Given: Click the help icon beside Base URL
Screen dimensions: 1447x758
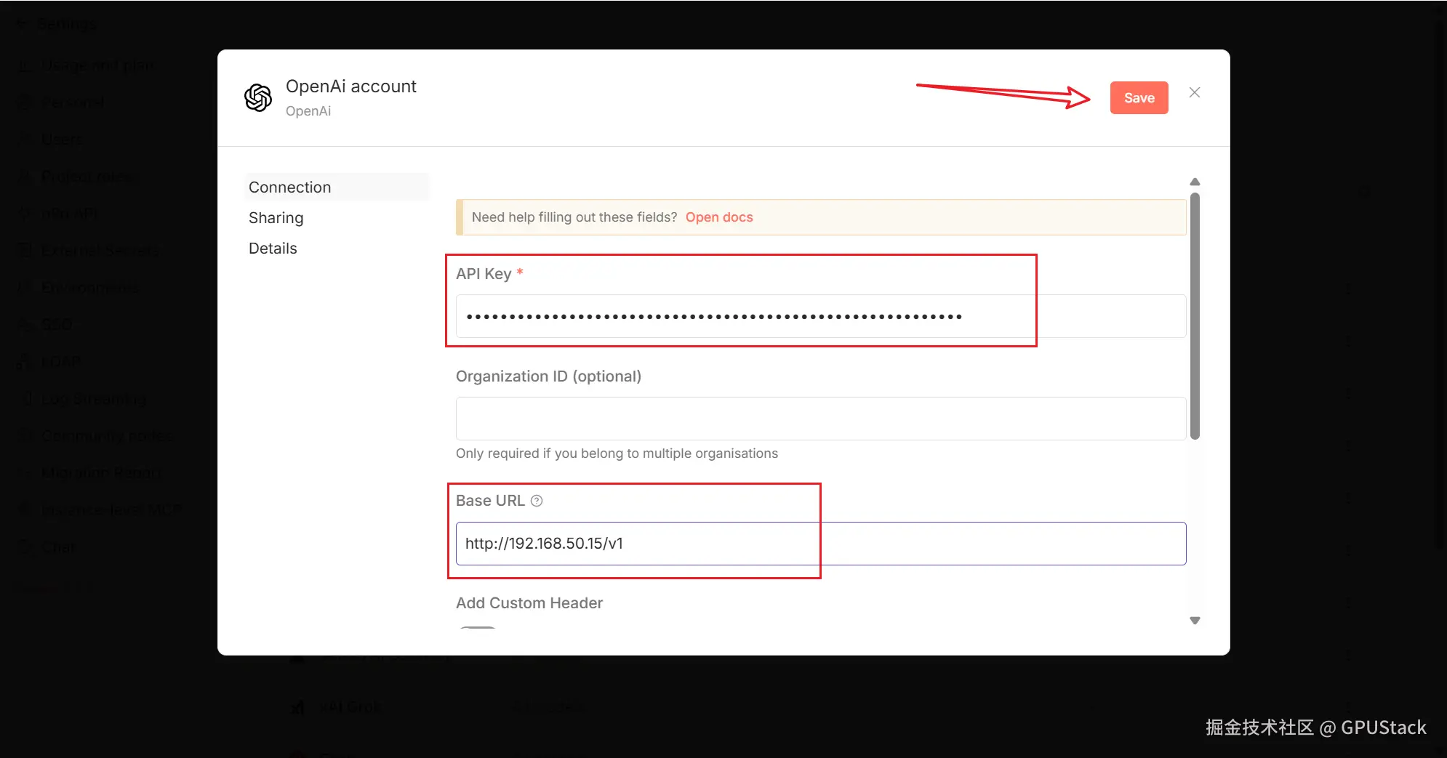Looking at the screenshot, I should [x=537, y=501].
